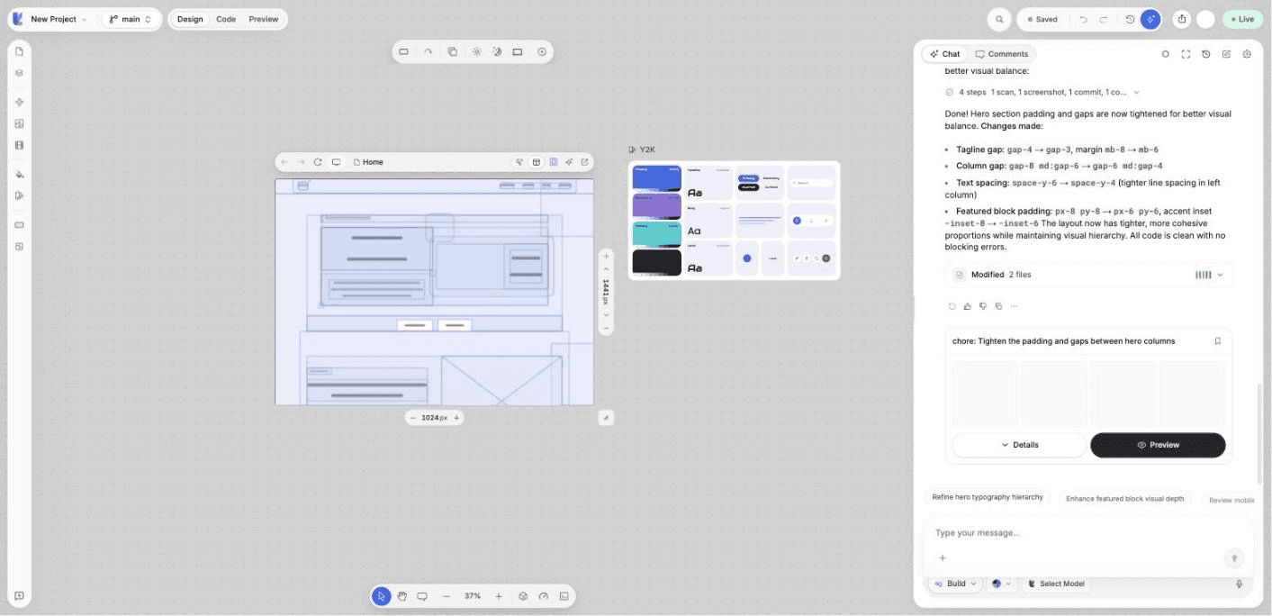The height and width of the screenshot is (616, 1272).
Task: Open the Build mode dropdown
Action: 955,584
